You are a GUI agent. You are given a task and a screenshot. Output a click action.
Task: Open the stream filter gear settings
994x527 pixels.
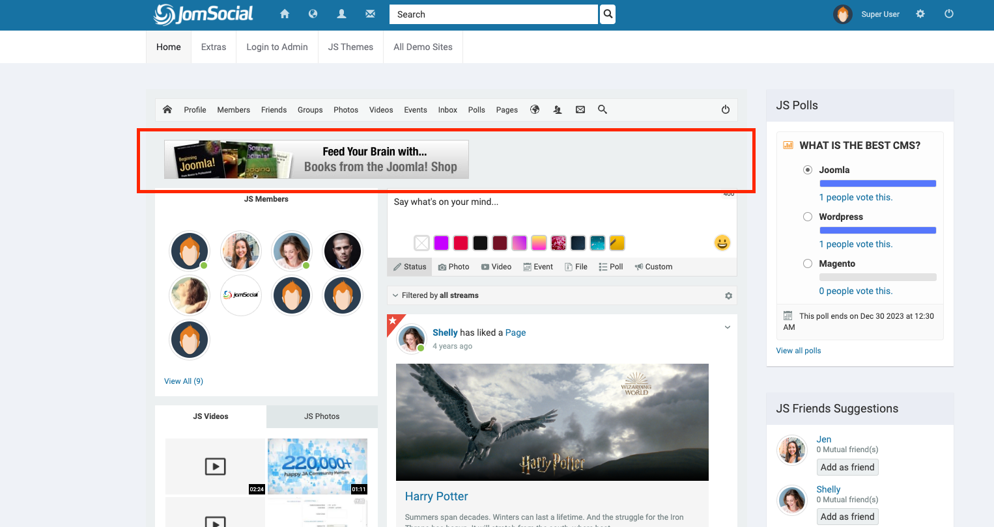(x=728, y=296)
